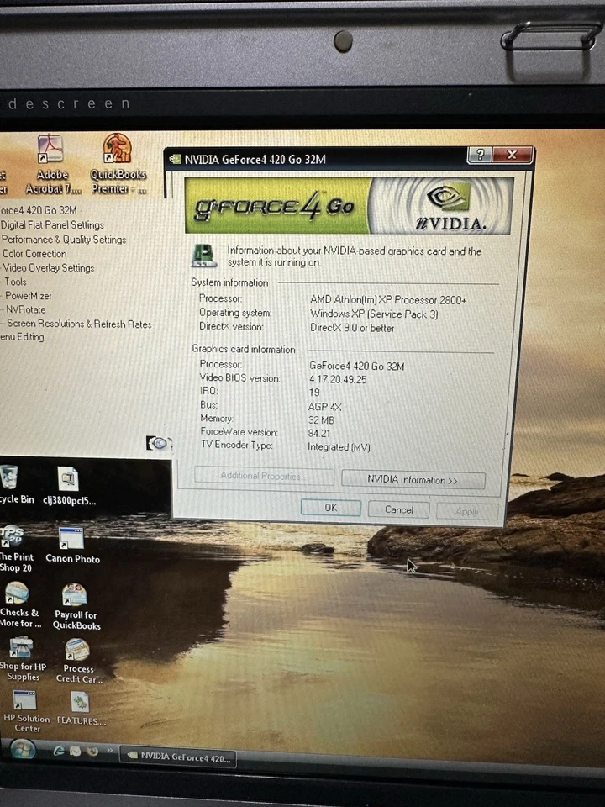Expand the Tools menu entry

[x=15, y=282]
